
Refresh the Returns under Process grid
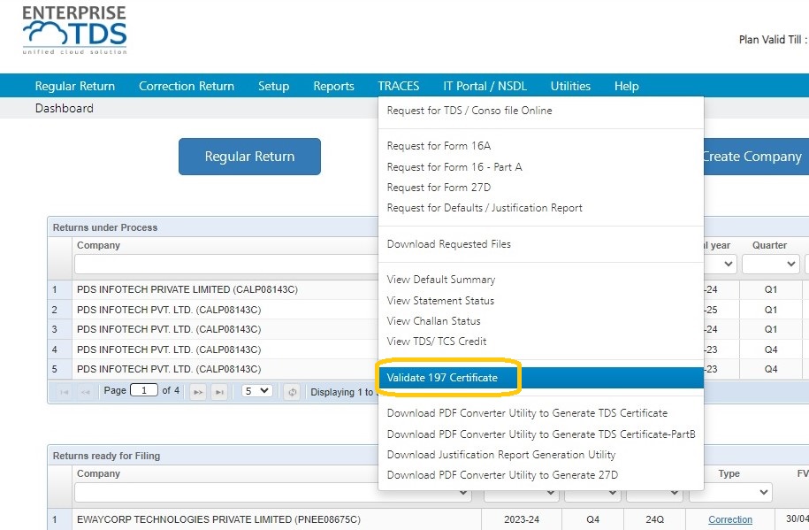(292, 392)
